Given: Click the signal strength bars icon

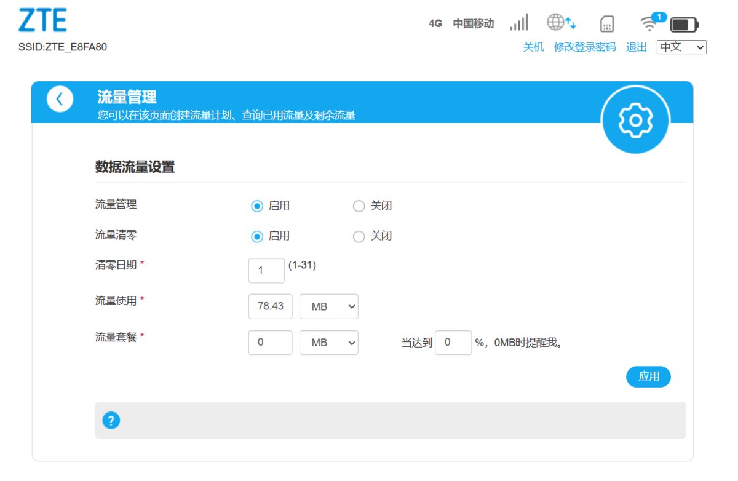Looking at the screenshot, I should 519,23.
